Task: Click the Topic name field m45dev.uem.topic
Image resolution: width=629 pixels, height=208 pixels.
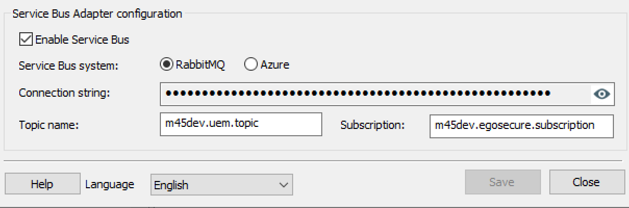Action: [x=241, y=125]
